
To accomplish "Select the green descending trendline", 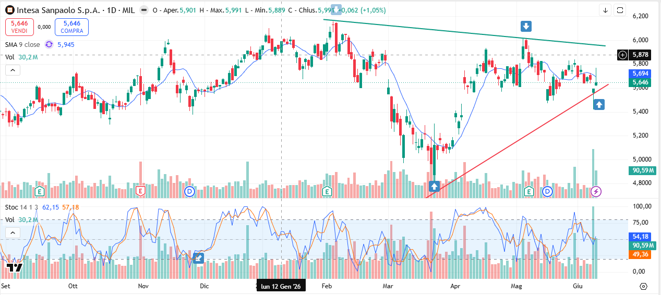I will pyautogui.click(x=464, y=33).
